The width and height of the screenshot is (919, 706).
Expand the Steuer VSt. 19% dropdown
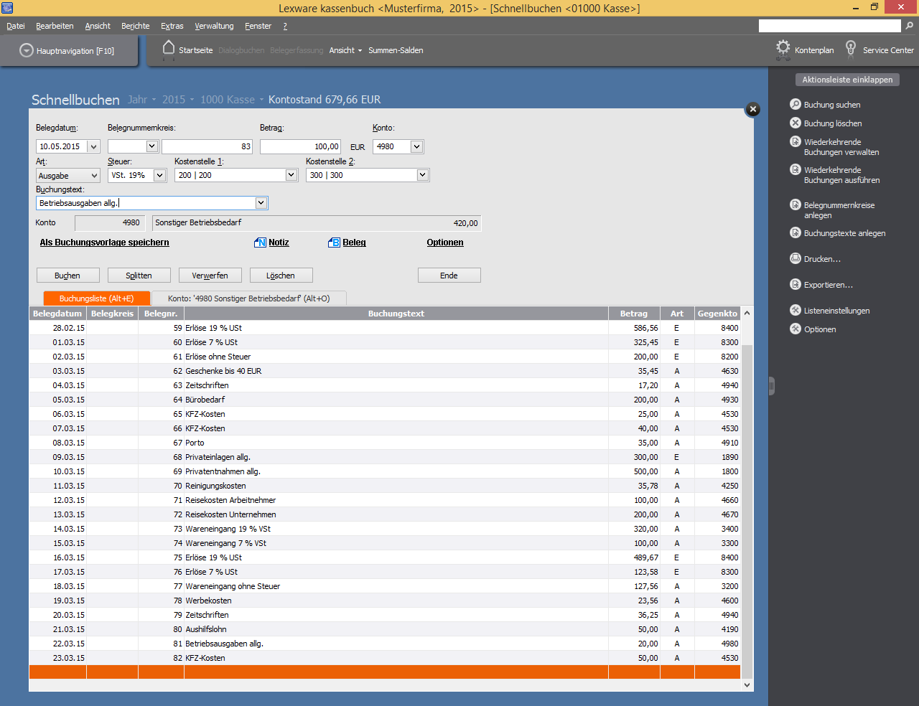[x=159, y=175]
